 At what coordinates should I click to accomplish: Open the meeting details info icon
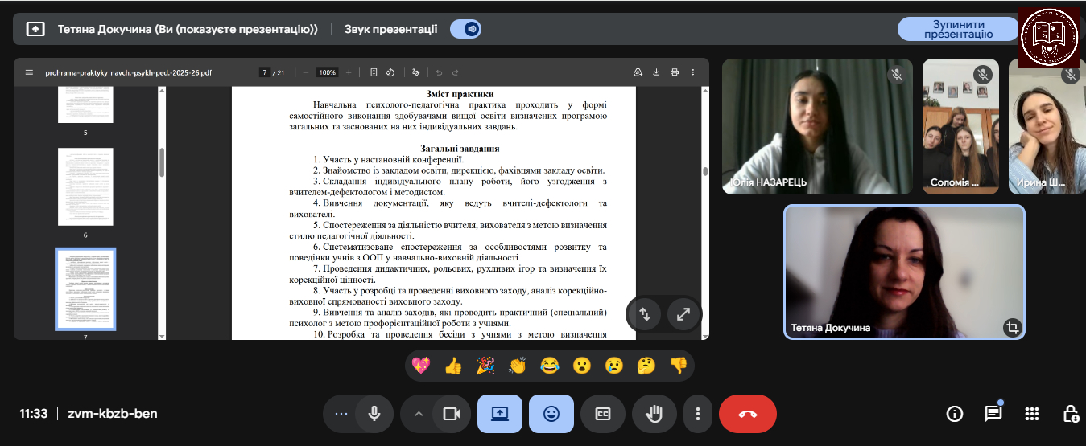(955, 414)
